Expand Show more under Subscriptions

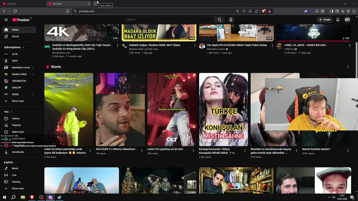[19, 101]
